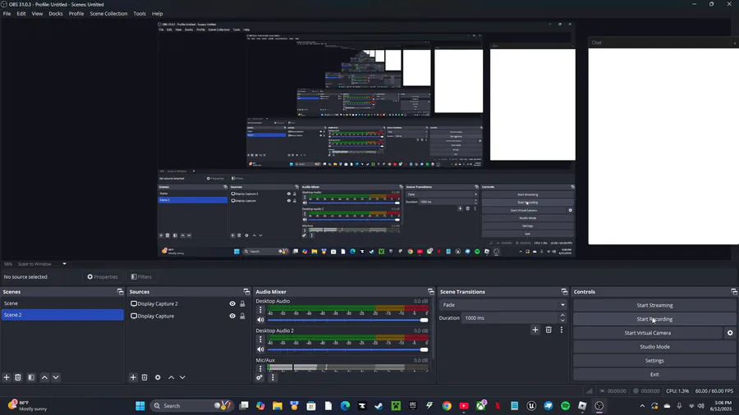The height and width of the screenshot is (415, 739).
Task: Mute Desktop Audio 2 speaker icon
Action: click(260, 349)
